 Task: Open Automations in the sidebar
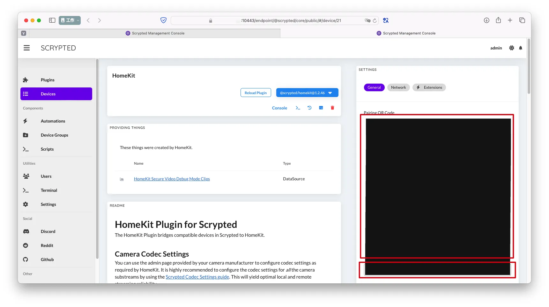click(x=56, y=121)
